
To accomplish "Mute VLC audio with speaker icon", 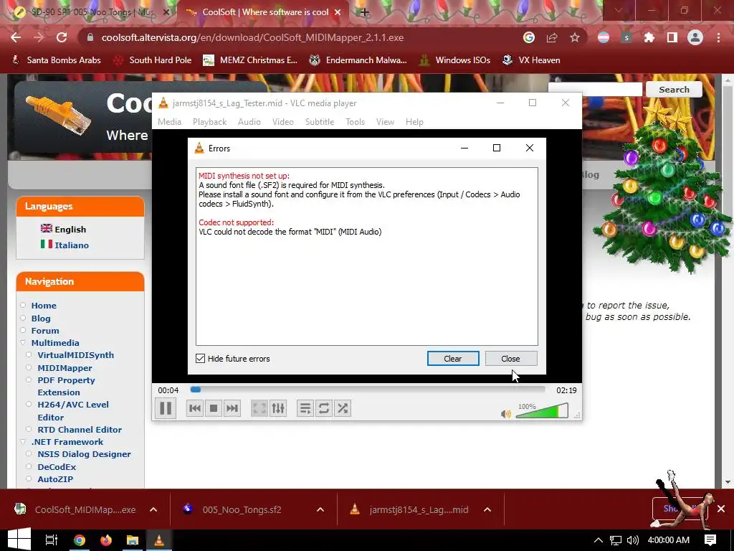I will click(x=505, y=414).
